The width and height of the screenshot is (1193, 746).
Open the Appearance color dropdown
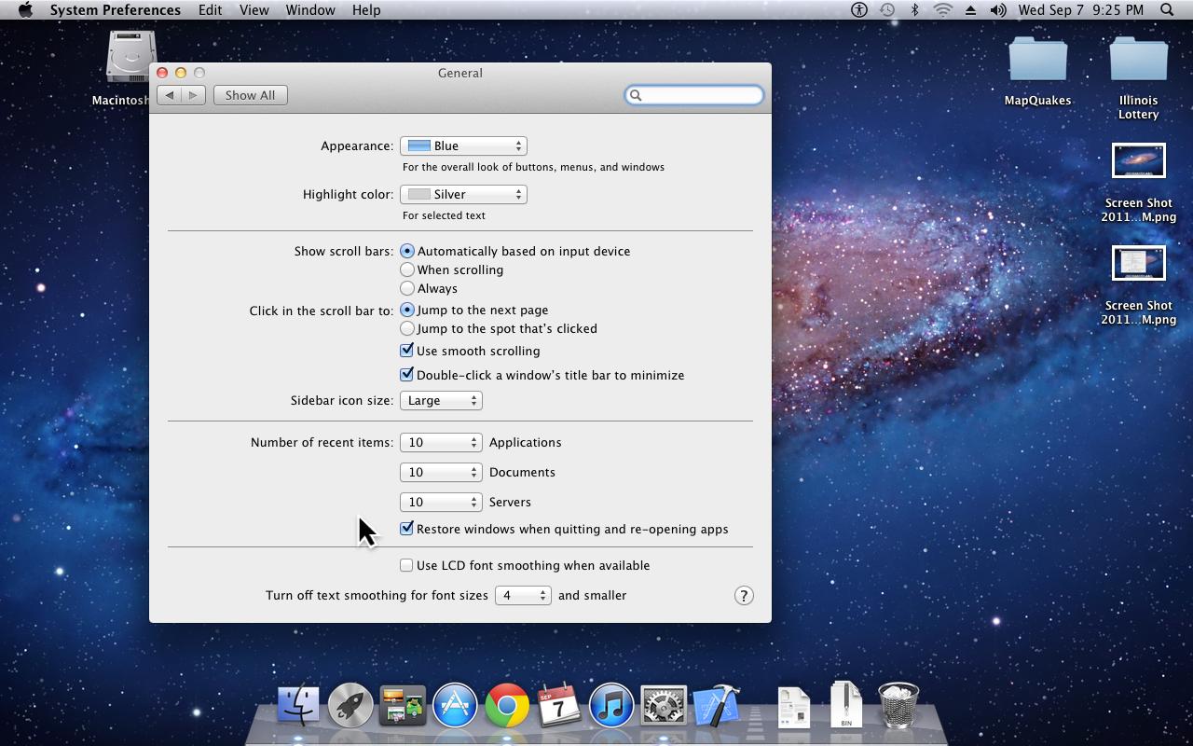click(463, 145)
